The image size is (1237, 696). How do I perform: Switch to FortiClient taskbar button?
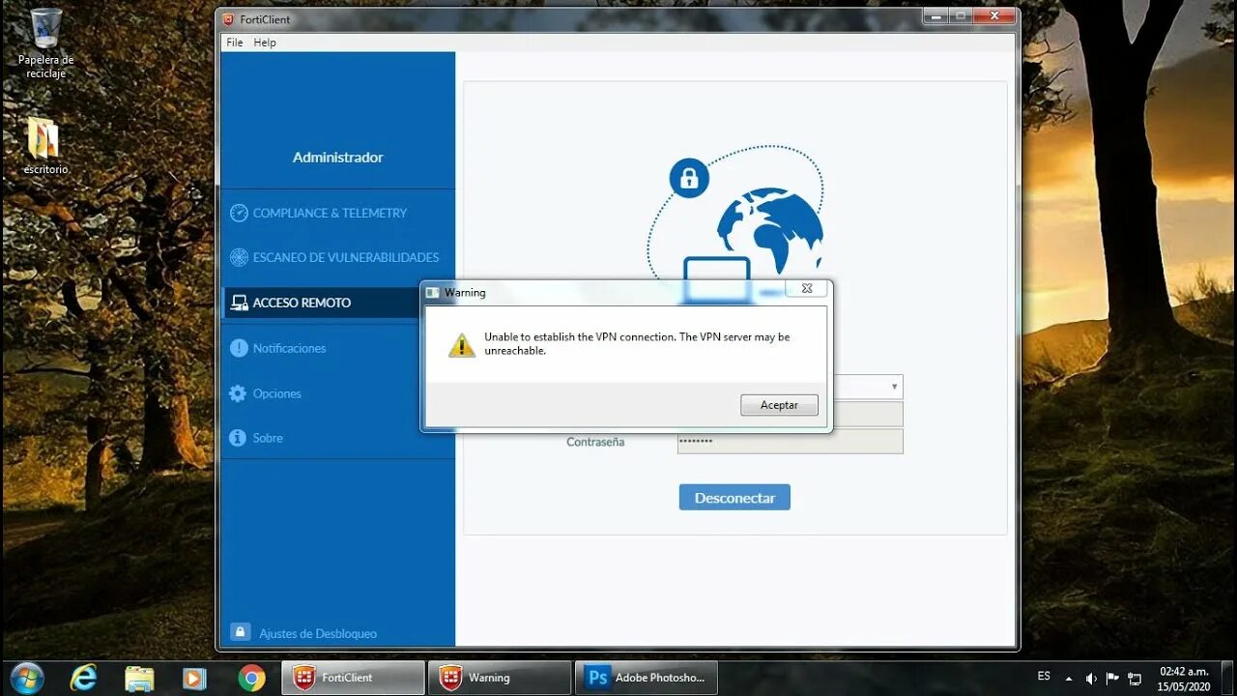click(x=353, y=678)
